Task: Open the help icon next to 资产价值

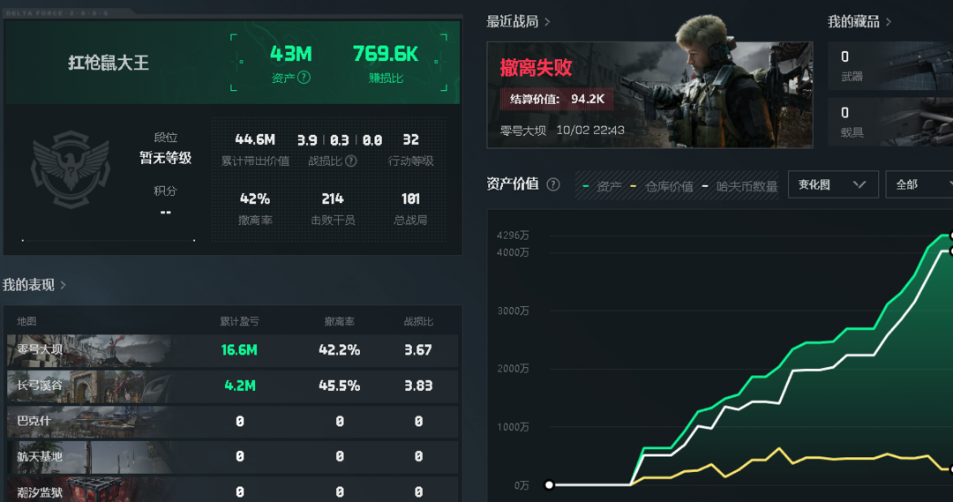Action: pyautogui.click(x=553, y=184)
